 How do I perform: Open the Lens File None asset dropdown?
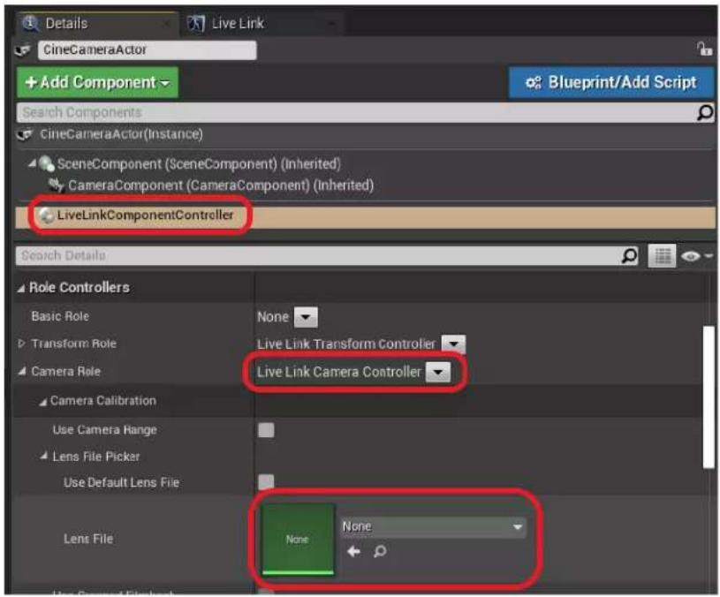433,527
